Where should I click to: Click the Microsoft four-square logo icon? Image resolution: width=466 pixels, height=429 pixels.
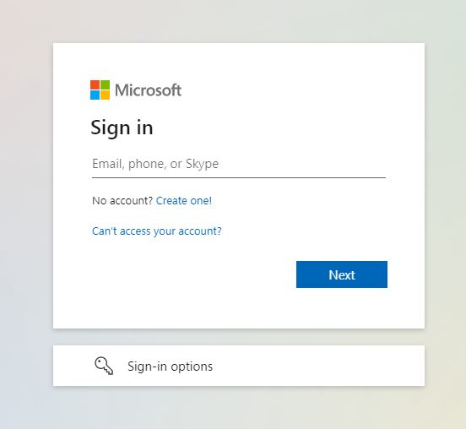[100, 90]
